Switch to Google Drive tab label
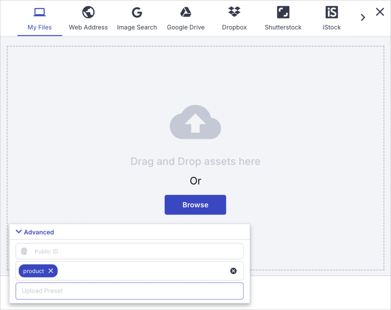Screen dimensions: 391x310 pos(186,27)
